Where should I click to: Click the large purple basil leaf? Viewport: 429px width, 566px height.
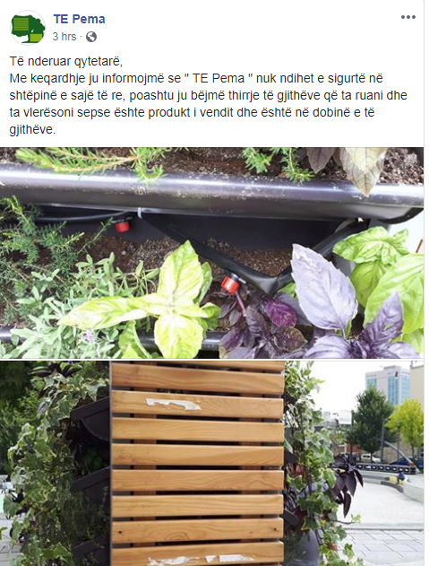point(322,287)
